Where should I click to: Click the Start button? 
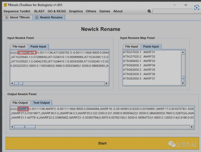coord(102,143)
